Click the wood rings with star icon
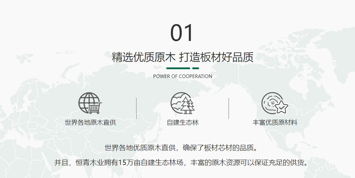Image resolution: width=355 pixels, height=178 pixels. (274, 103)
